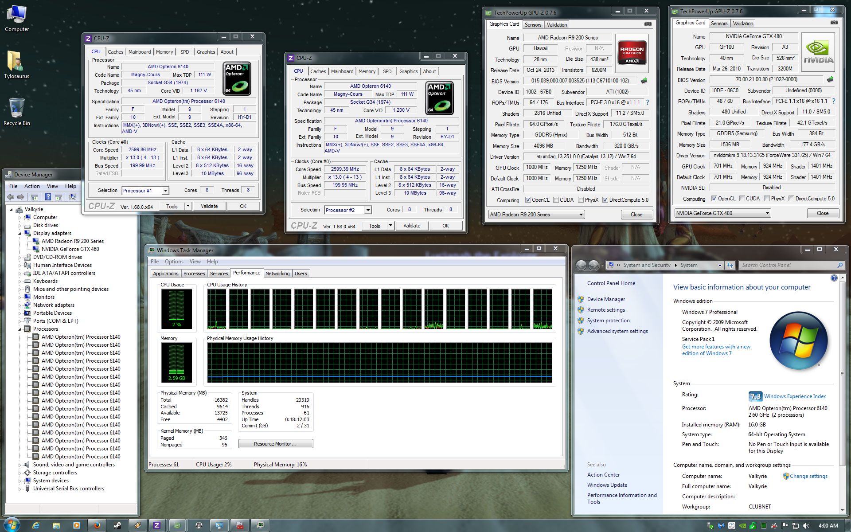
Task: Toggle OpenCL checkbox in NVIDIA GPU-Z
Action: tap(714, 199)
